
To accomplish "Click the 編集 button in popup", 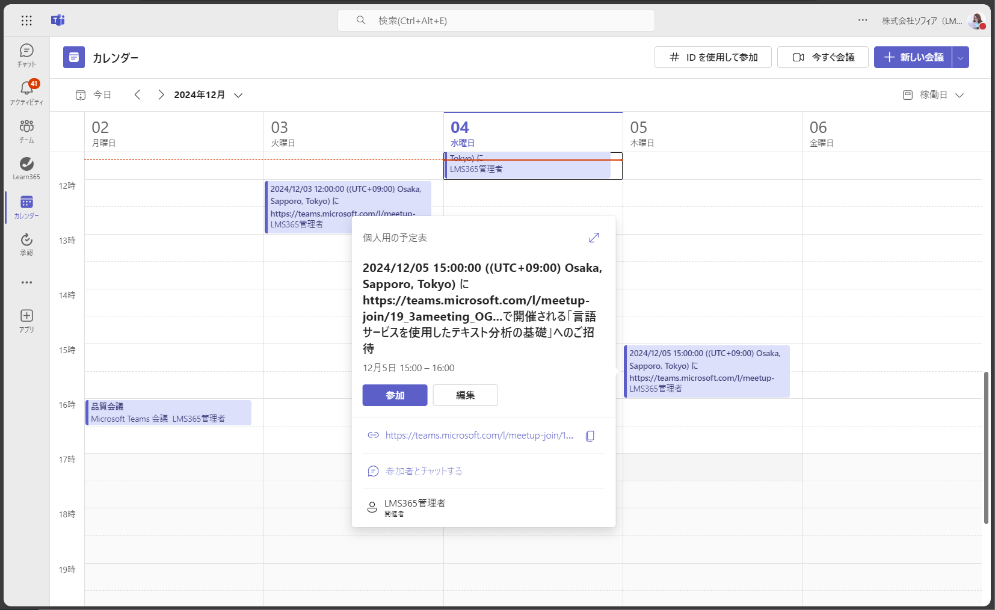I will click(x=465, y=395).
